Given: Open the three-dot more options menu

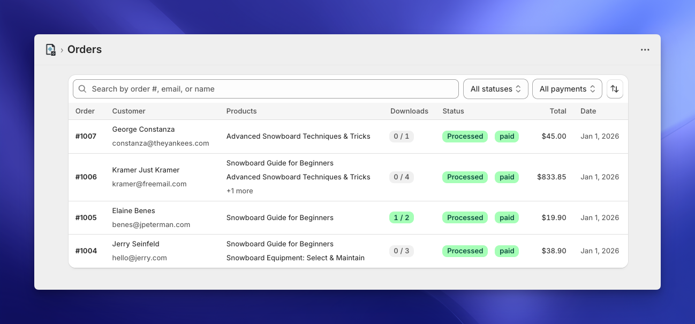Looking at the screenshot, I should tap(645, 50).
